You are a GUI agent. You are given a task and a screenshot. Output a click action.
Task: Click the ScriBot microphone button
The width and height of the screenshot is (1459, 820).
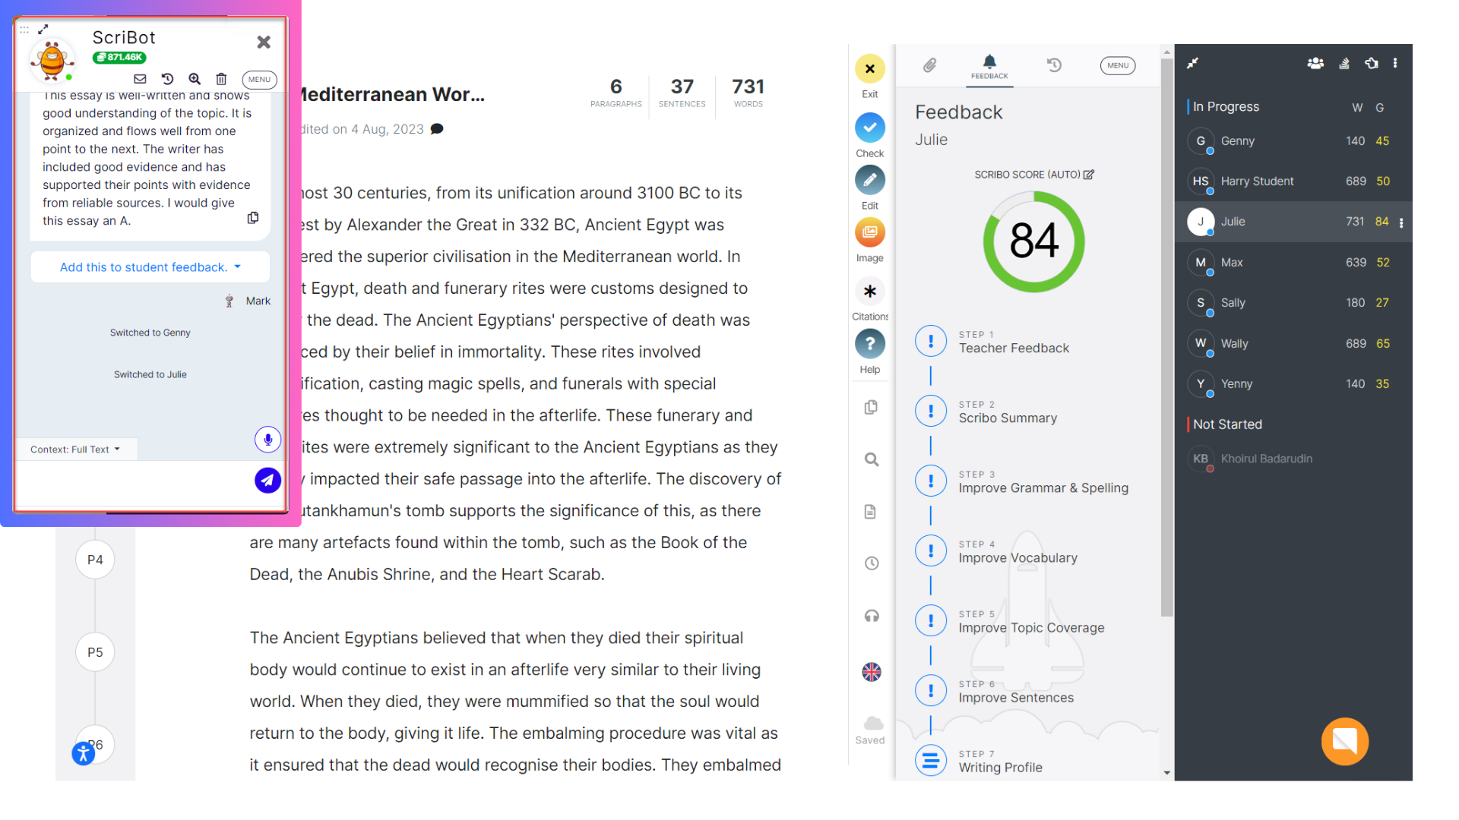(267, 440)
